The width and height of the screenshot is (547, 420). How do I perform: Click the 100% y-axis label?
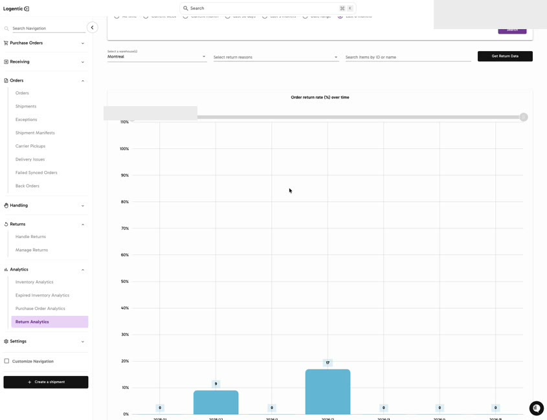point(124,149)
